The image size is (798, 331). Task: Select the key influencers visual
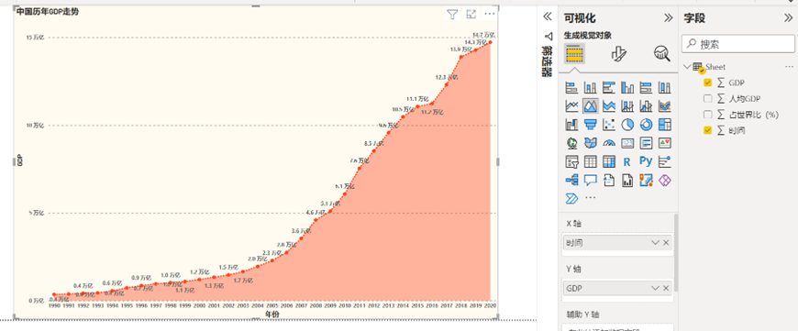[665, 161]
